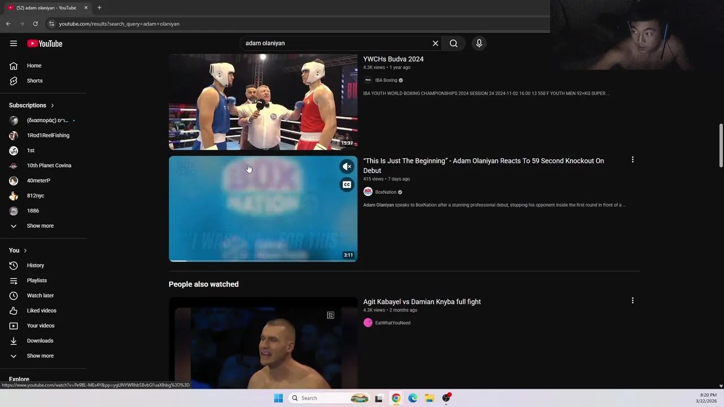Open Agit Kabayel vs Damian Knyba thumbnail
724x407 pixels.
(263, 343)
